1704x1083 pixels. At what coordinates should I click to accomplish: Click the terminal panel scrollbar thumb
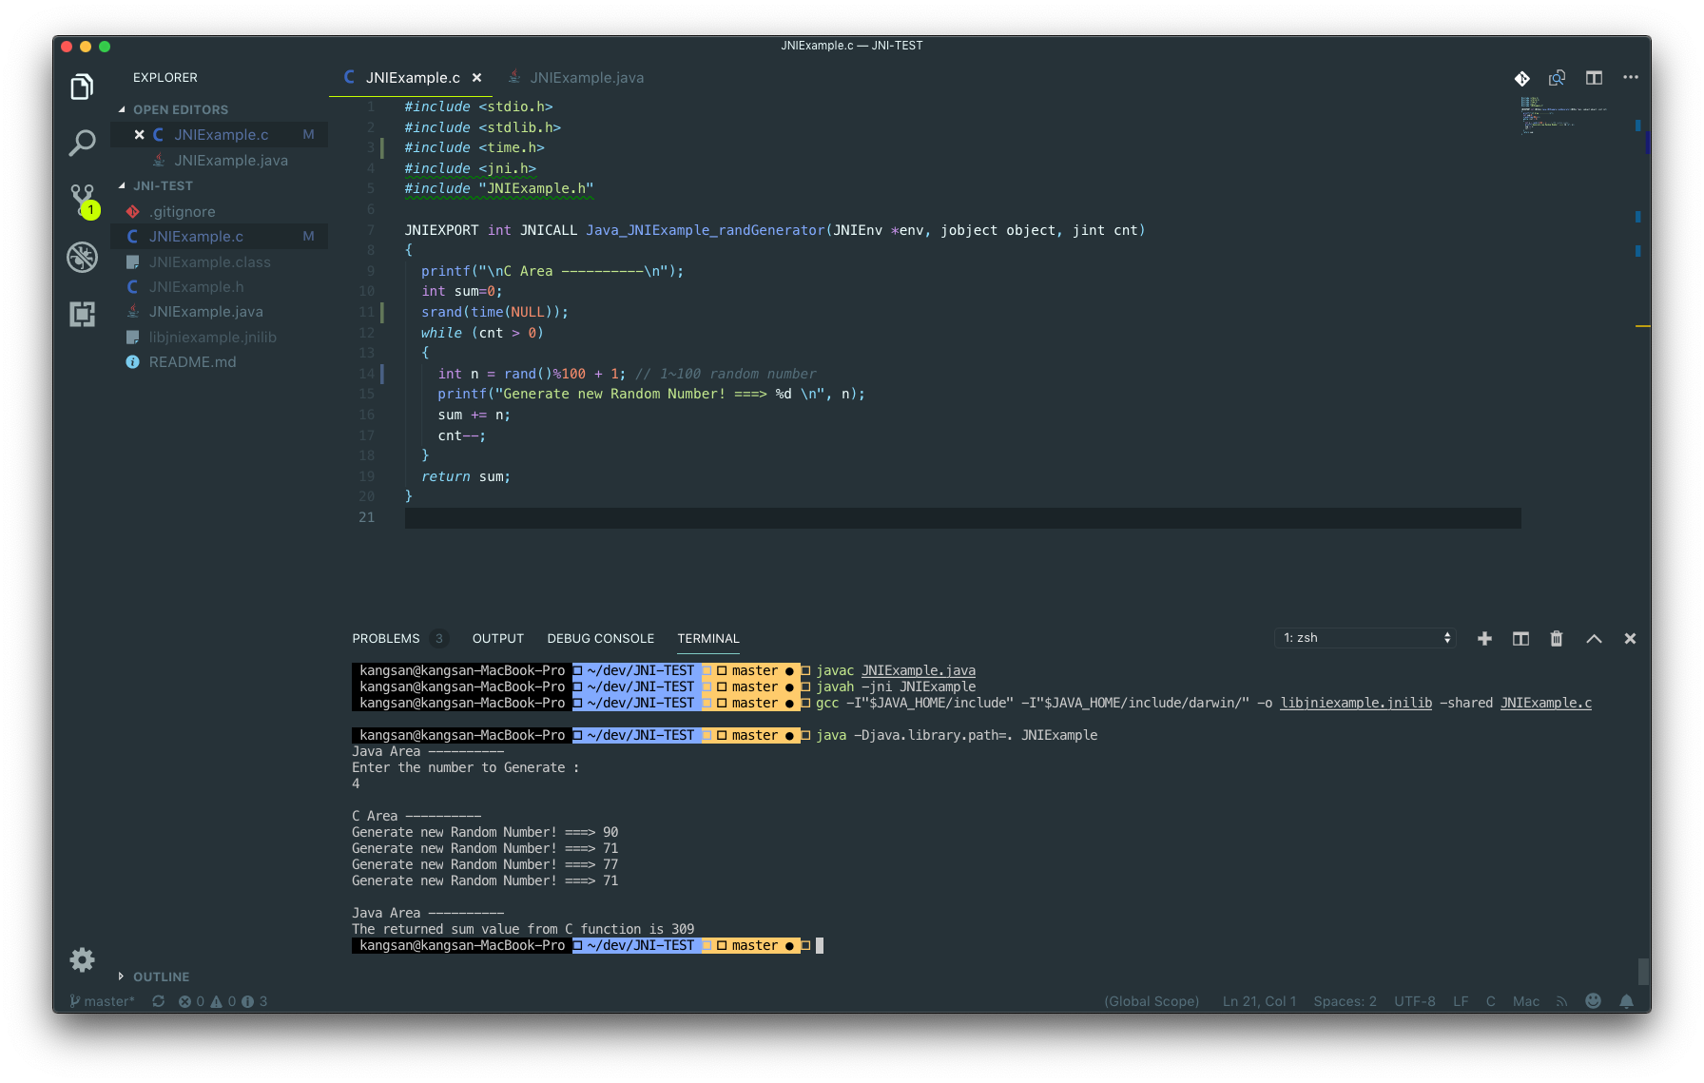pyautogui.click(x=1643, y=971)
